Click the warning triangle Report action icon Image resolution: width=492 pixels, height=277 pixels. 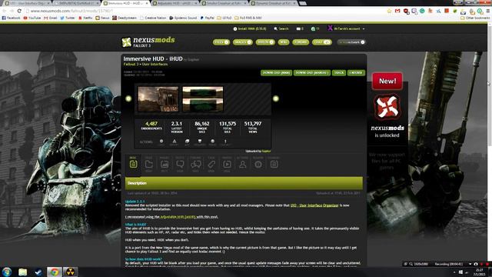pos(175,142)
